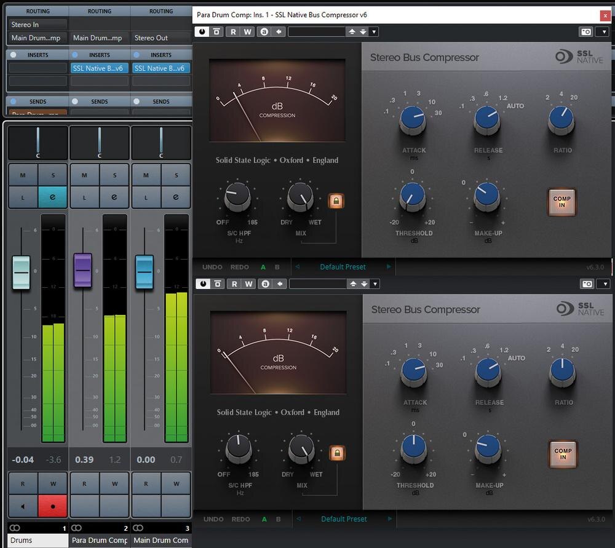Open the Stereo Out output routing selector
Viewport: 615px width, 548px height.
161,38
